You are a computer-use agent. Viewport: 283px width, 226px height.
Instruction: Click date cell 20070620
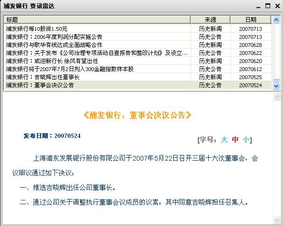pyautogui.click(x=250, y=61)
